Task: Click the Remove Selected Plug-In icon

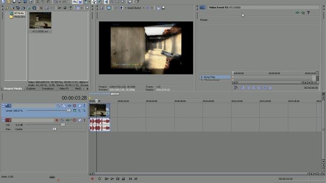Action: click(x=303, y=13)
